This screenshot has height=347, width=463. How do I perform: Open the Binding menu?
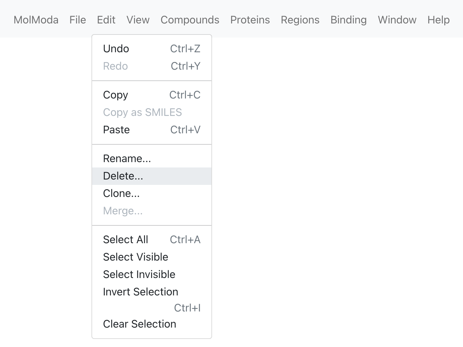(348, 20)
